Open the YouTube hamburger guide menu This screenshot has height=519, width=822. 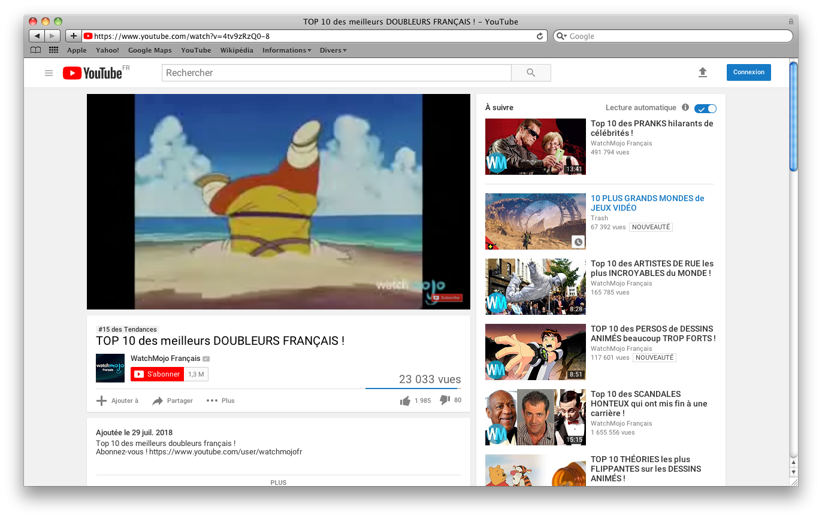click(49, 73)
